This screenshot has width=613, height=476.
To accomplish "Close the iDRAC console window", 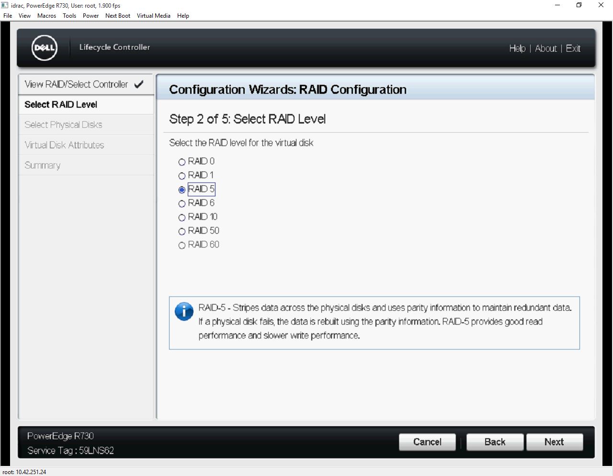I will click(x=601, y=5).
